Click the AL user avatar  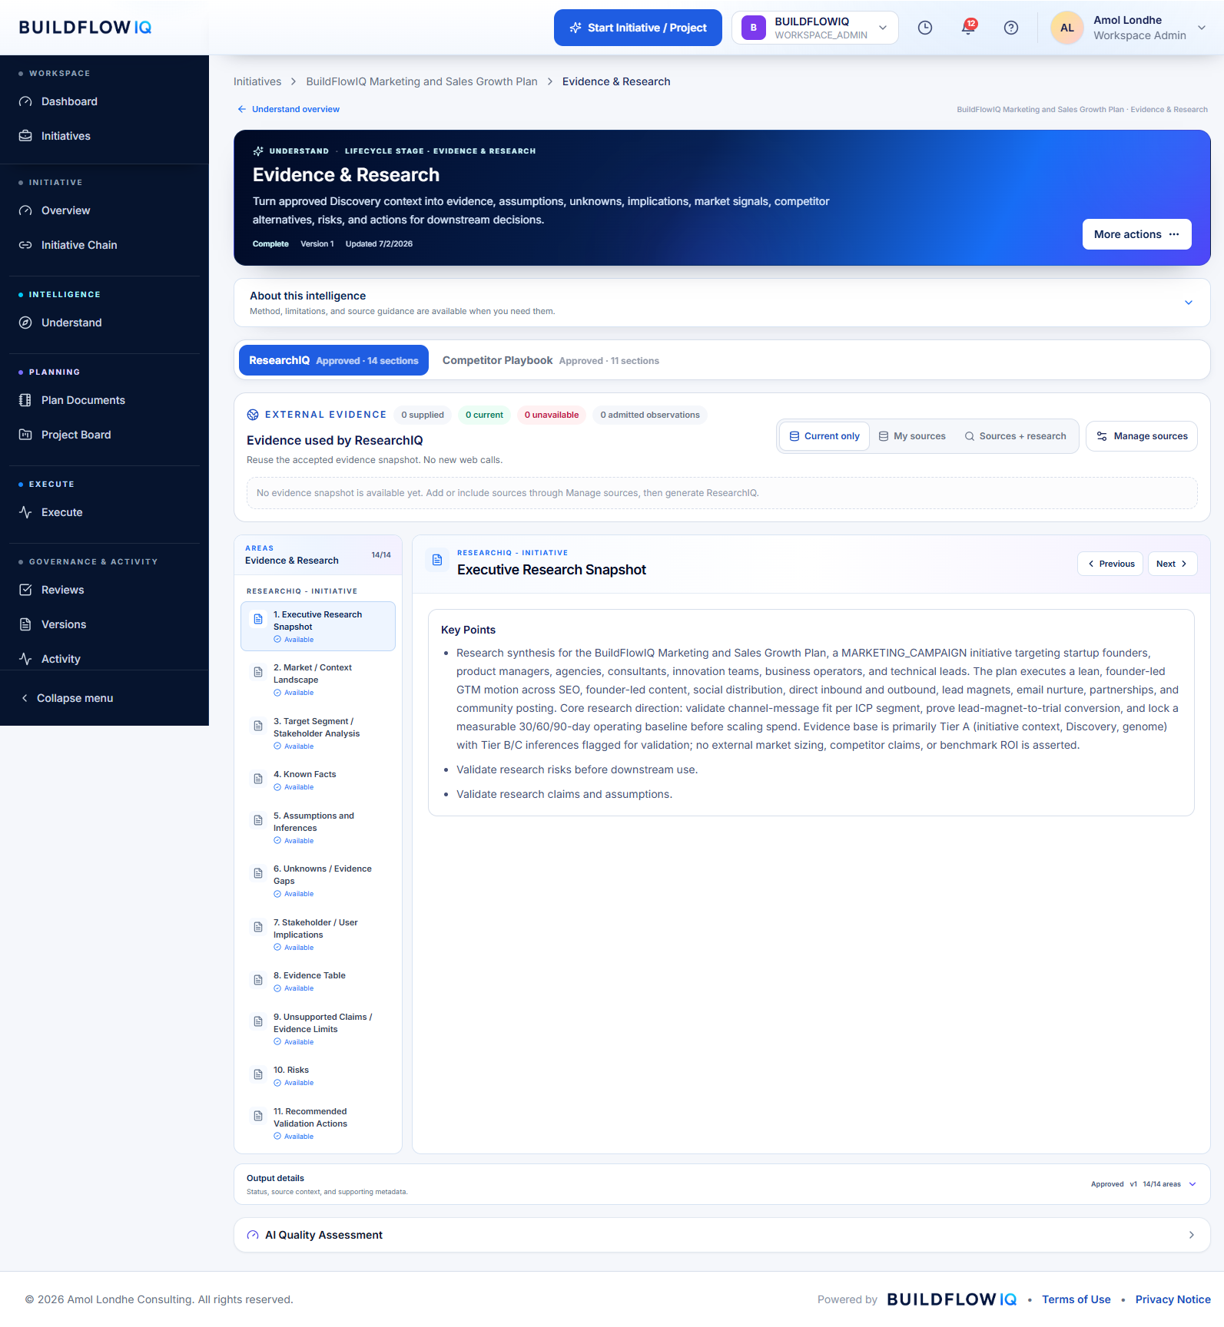(1067, 28)
